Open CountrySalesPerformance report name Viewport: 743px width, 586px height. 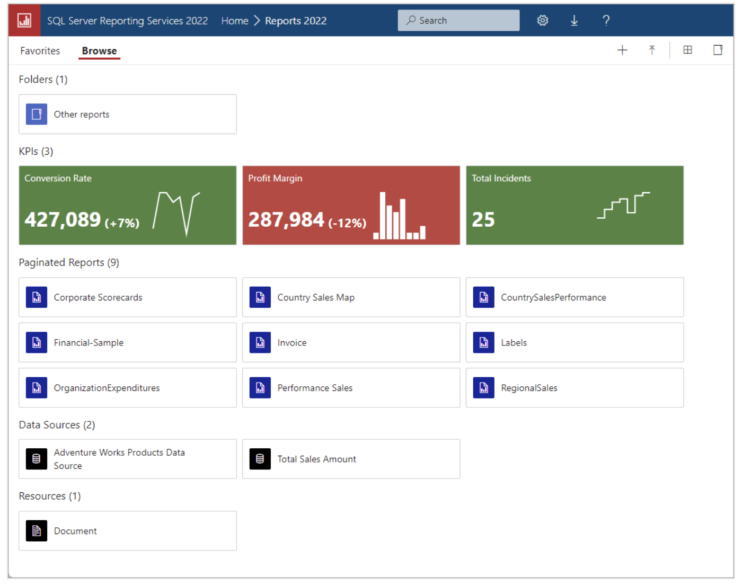pyautogui.click(x=553, y=298)
